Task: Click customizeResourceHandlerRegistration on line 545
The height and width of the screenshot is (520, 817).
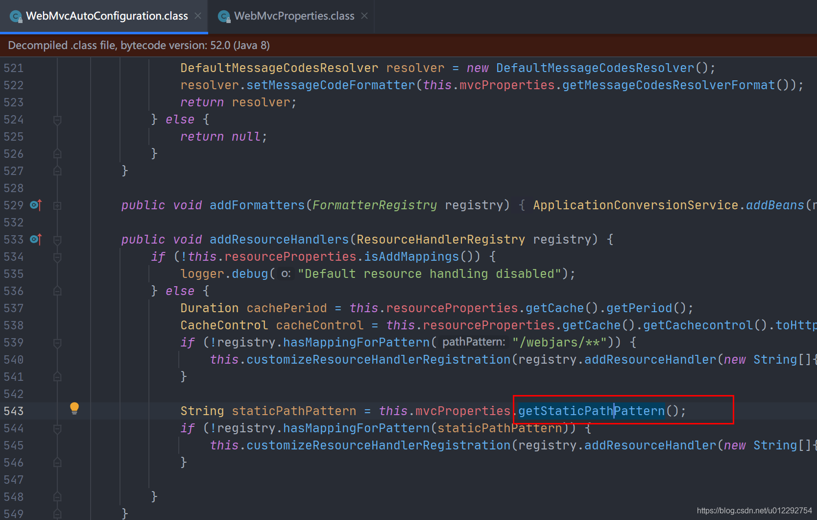Action: click(x=378, y=445)
